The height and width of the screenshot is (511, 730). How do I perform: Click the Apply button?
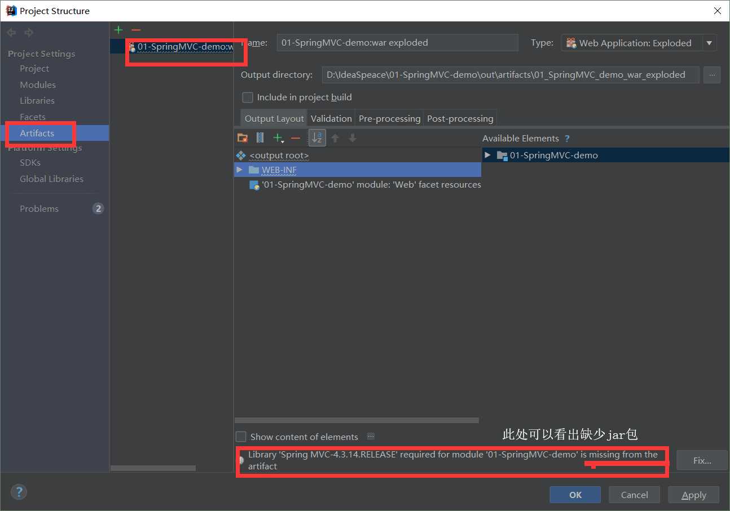(693, 495)
